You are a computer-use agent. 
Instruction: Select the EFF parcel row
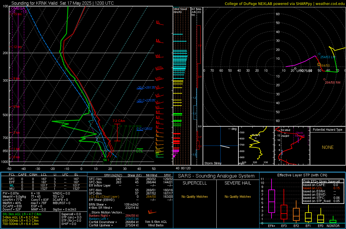tap(44, 182)
